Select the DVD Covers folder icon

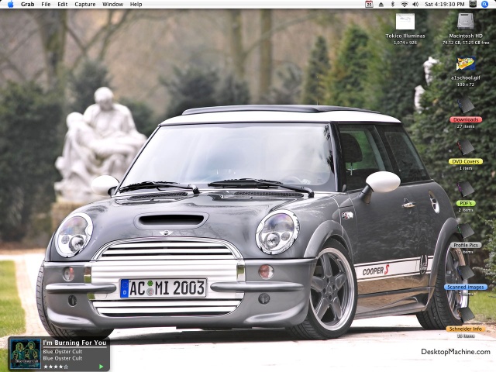pos(466,147)
